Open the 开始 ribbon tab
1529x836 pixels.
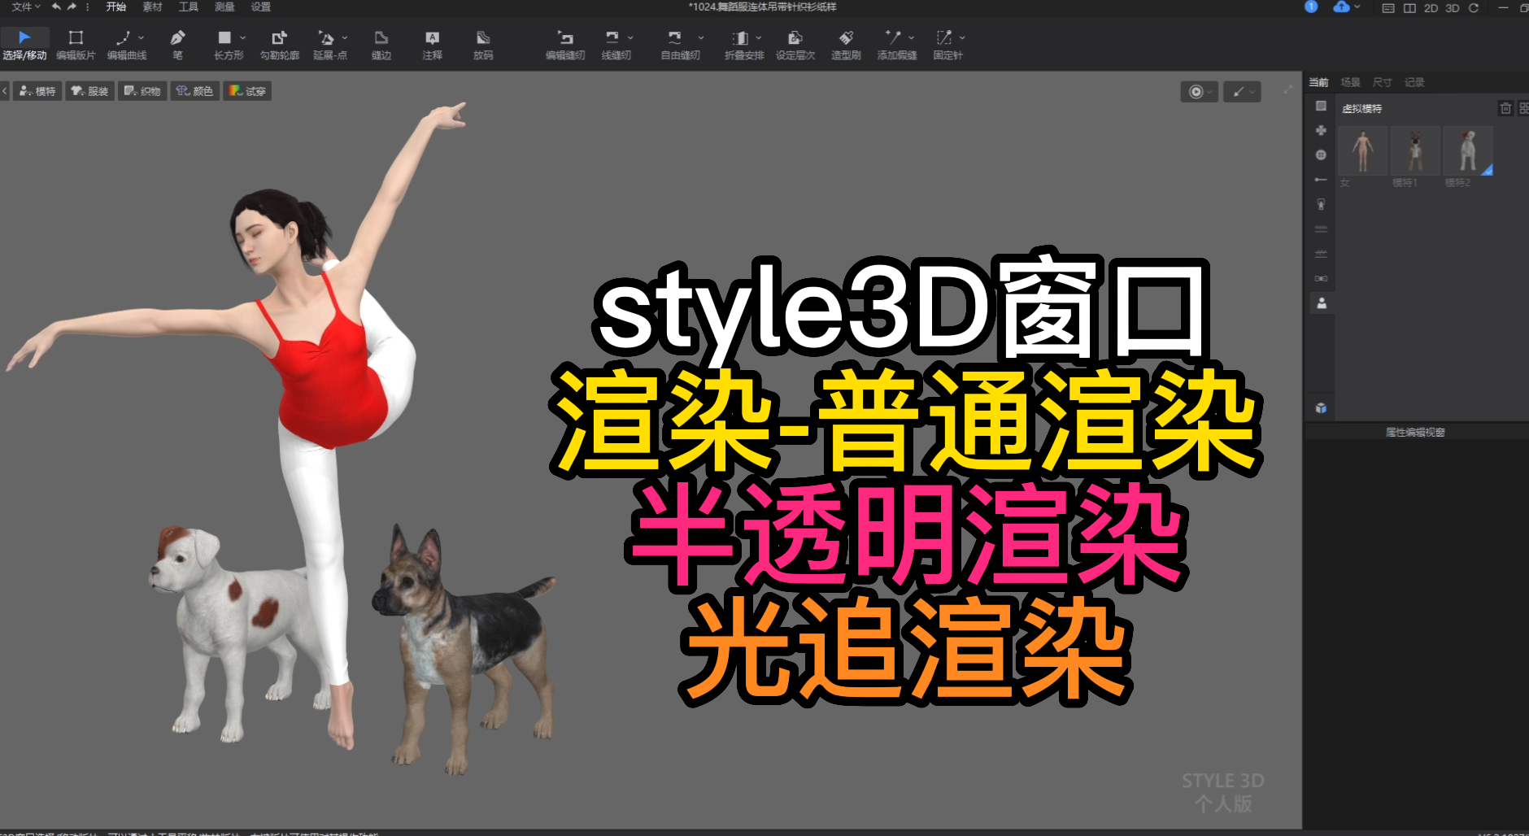(x=116, y=7)
